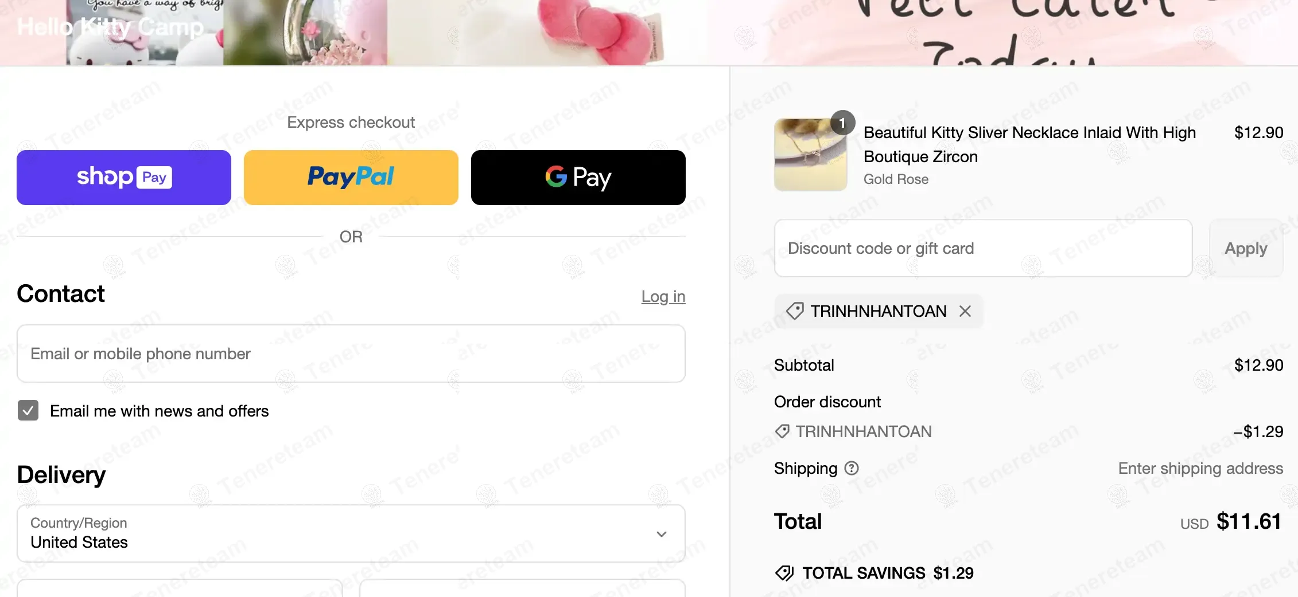The height and width of the screenshot is (597, 1298).
Task: Apply the discount code
Action: (x=1246, y=248)
